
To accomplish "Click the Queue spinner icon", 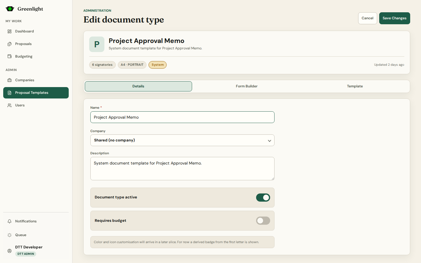I will pyautogui.click(x=10, y=235).
